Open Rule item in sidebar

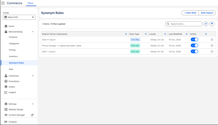pos(11,69)
